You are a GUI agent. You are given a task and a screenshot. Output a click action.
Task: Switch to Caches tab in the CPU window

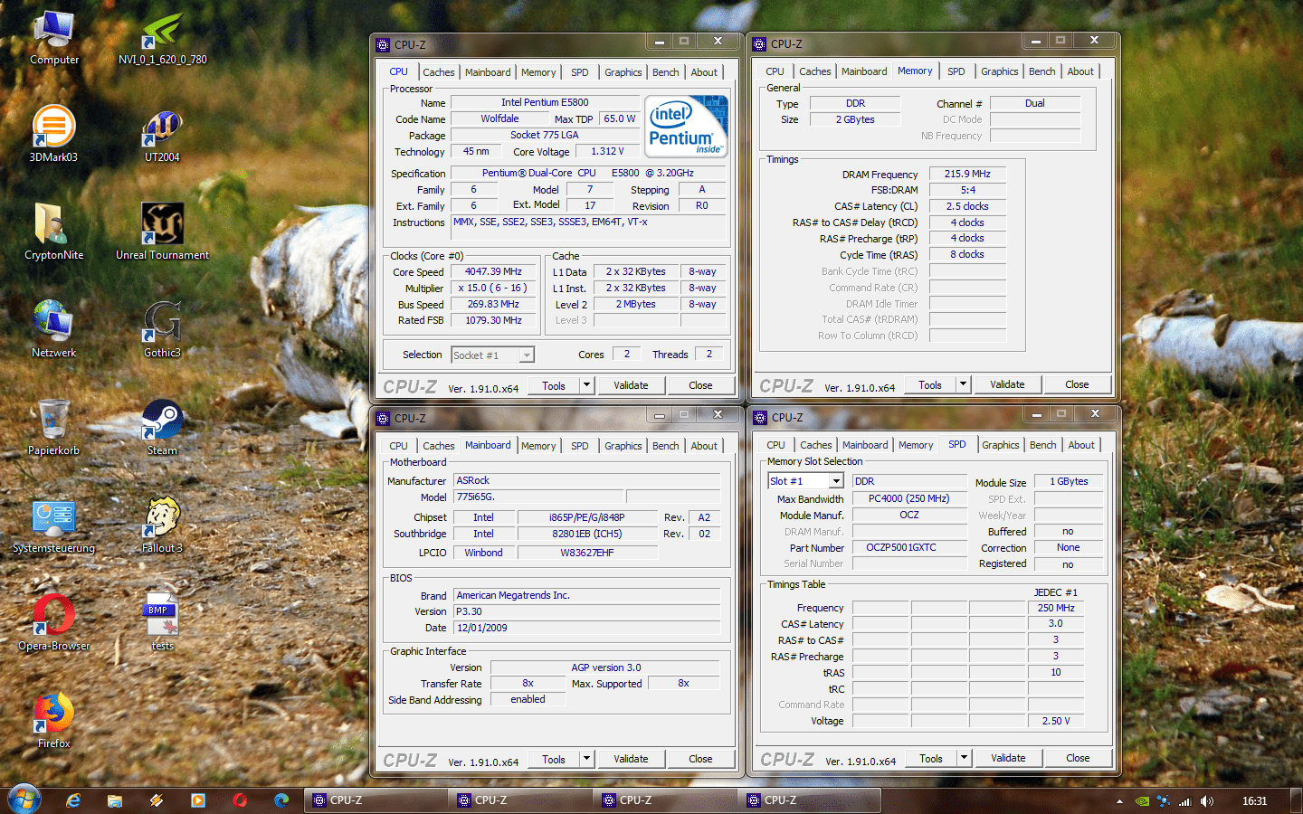(439, 72)
